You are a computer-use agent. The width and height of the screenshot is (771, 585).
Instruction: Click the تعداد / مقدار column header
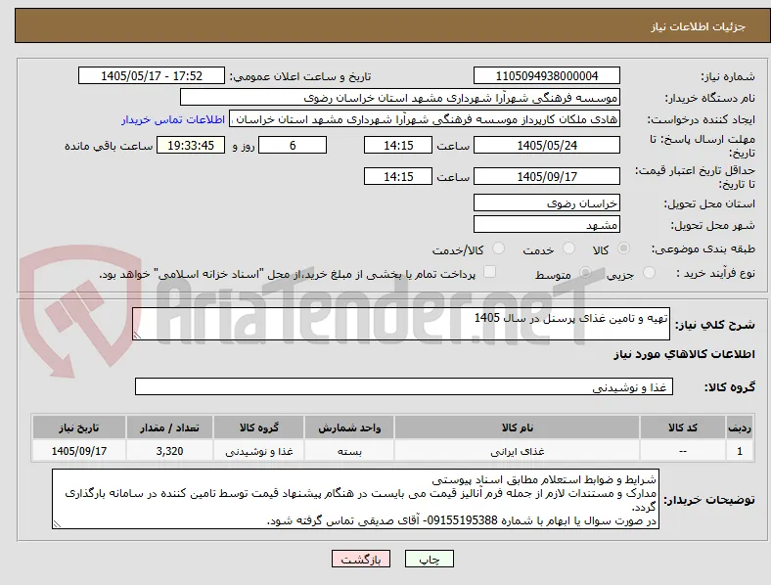pos(169,427)
